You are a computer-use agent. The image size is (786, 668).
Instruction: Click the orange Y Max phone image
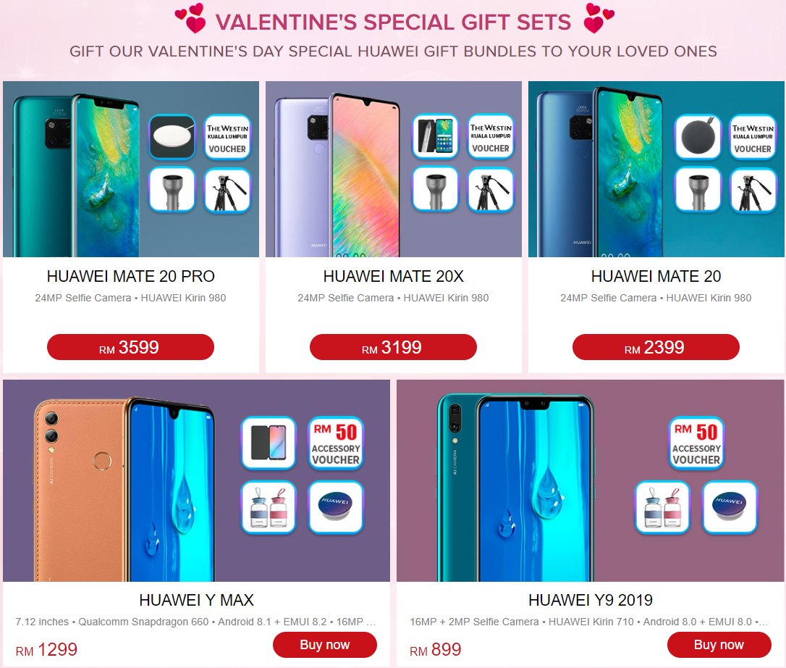124,489
